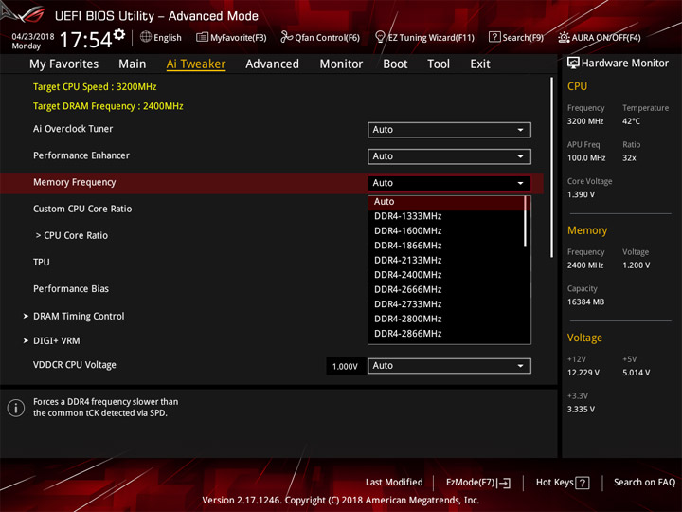
Task: Open MyFavorite(F3) list icon
Action: click(x=202, y=37)
